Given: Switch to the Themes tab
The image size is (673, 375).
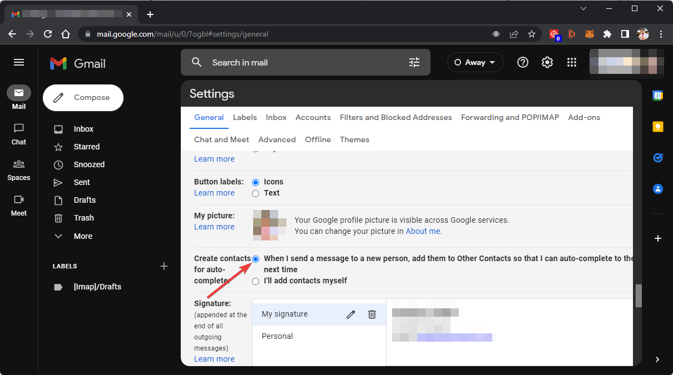Looking at the screenshot, I should [x=354, y=140].
